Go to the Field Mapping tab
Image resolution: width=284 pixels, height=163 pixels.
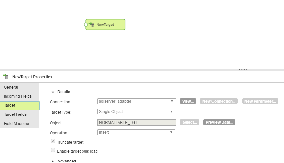point(19,123)
